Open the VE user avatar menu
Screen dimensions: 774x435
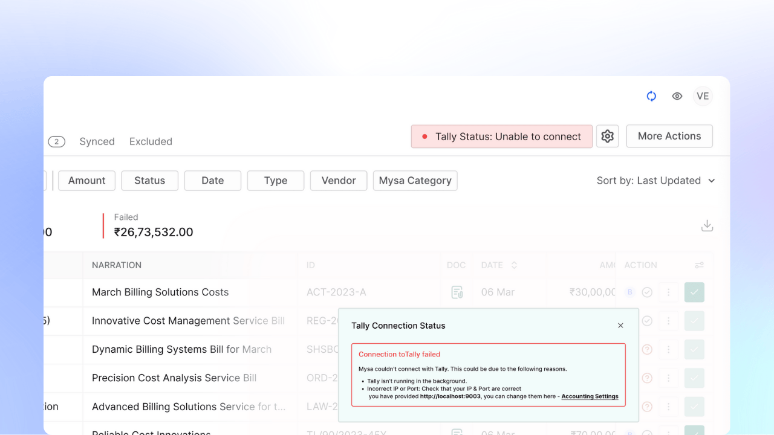[703, 96]
